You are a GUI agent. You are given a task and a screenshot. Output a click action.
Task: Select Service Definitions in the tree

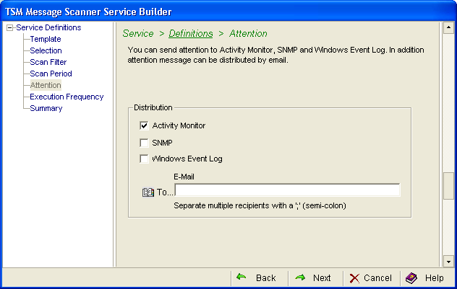tap(48, 27)
